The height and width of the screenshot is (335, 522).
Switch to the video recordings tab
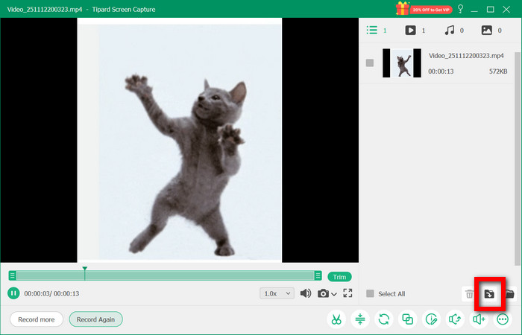coord(410,31)
